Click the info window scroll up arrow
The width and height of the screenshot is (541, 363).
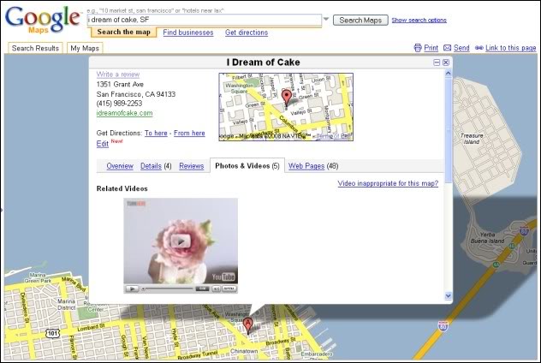pyautogui.click(x=449, y=73)
